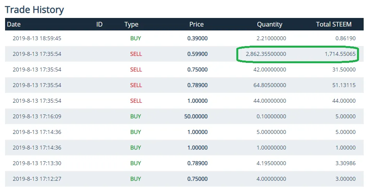Select the date 2019-8-13 18:59:45
Image resolution: width=366 pixels, height=187 pixels.
[x=37, y=38]
